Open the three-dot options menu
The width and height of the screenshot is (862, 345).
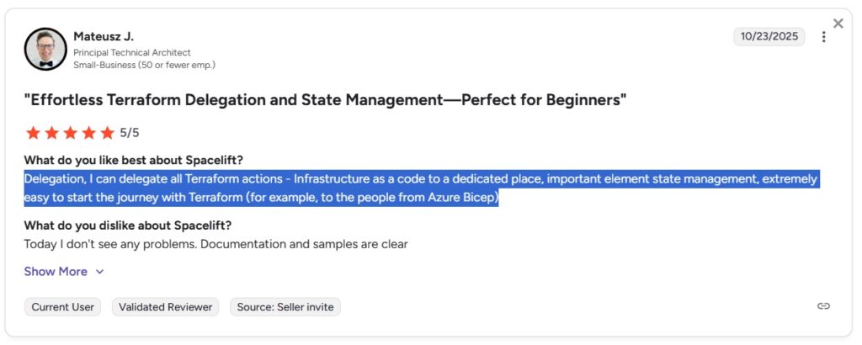[823, 37]
